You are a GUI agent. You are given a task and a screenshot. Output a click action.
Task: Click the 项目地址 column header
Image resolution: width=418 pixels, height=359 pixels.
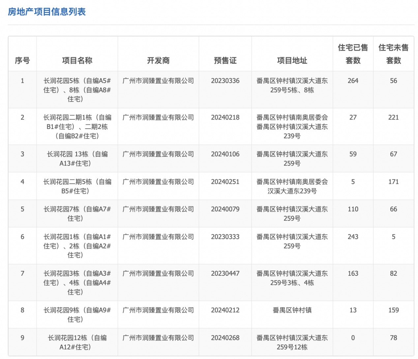coord(292,61)
